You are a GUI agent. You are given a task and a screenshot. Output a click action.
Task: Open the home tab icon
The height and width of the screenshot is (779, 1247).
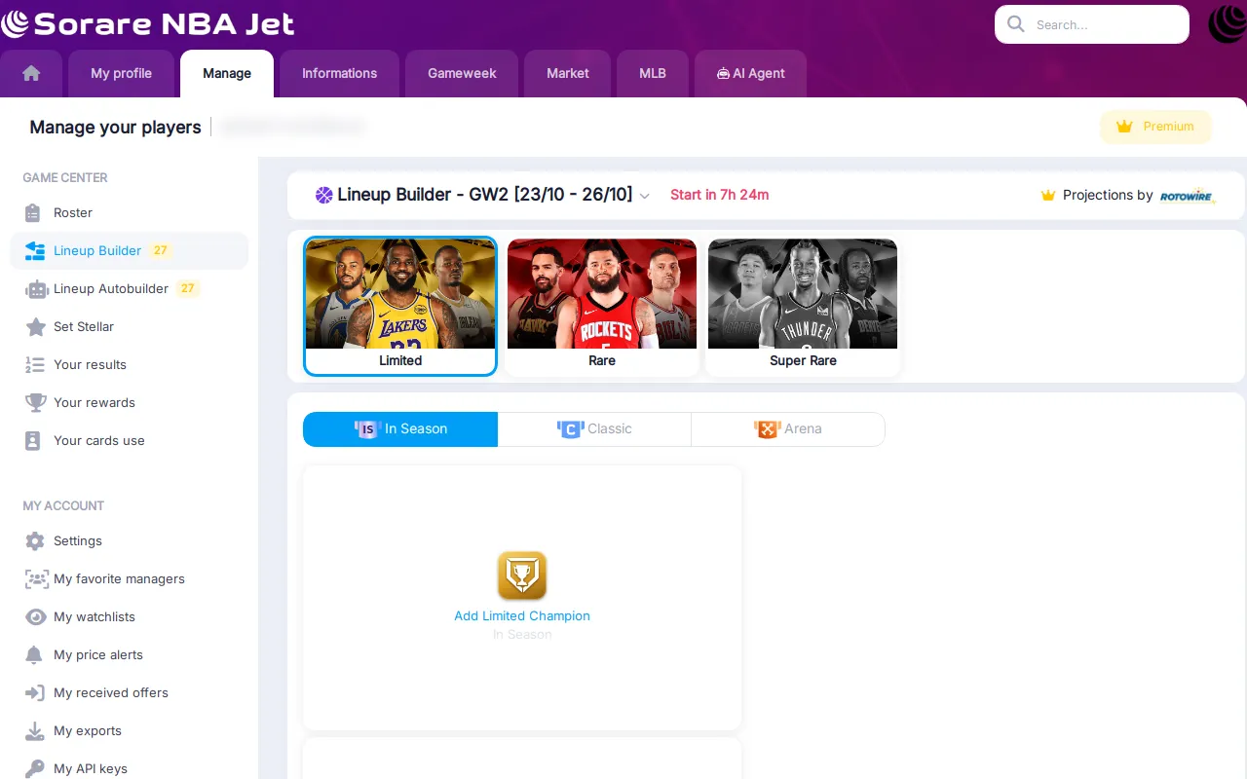31,73
